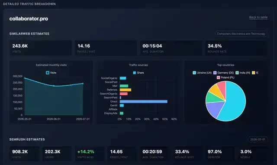Click the +14.2% visits MoM value
The height and width of the screenshot is (165, 277).
pos(86,152)
